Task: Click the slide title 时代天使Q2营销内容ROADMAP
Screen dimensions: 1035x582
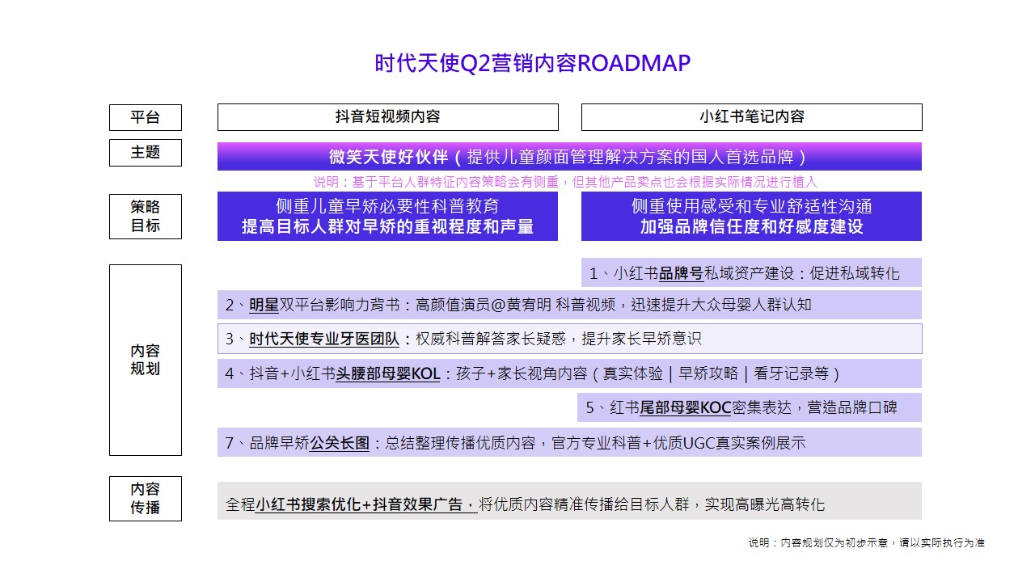Action: point(533,63)
